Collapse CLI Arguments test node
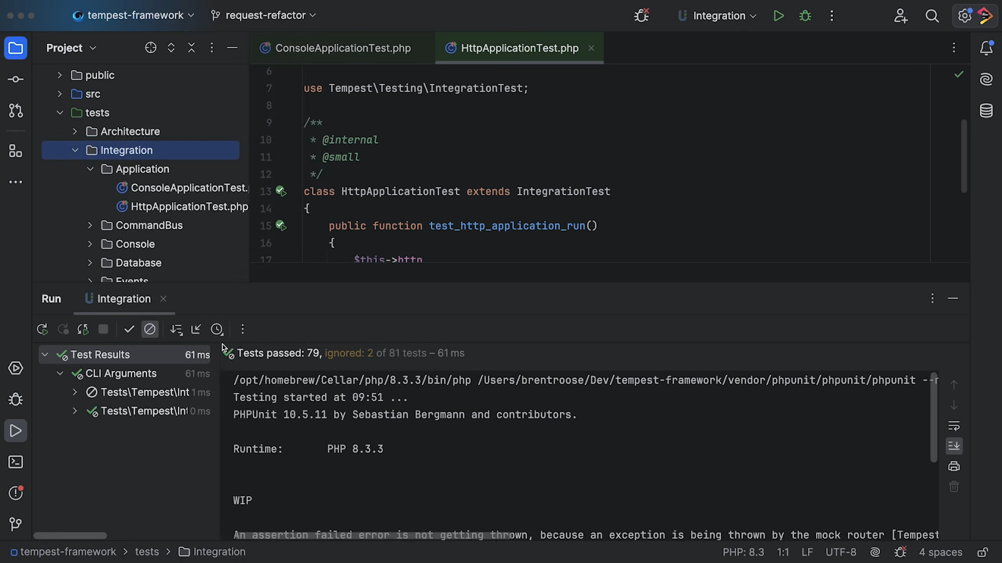 click(x=60, y=373)
